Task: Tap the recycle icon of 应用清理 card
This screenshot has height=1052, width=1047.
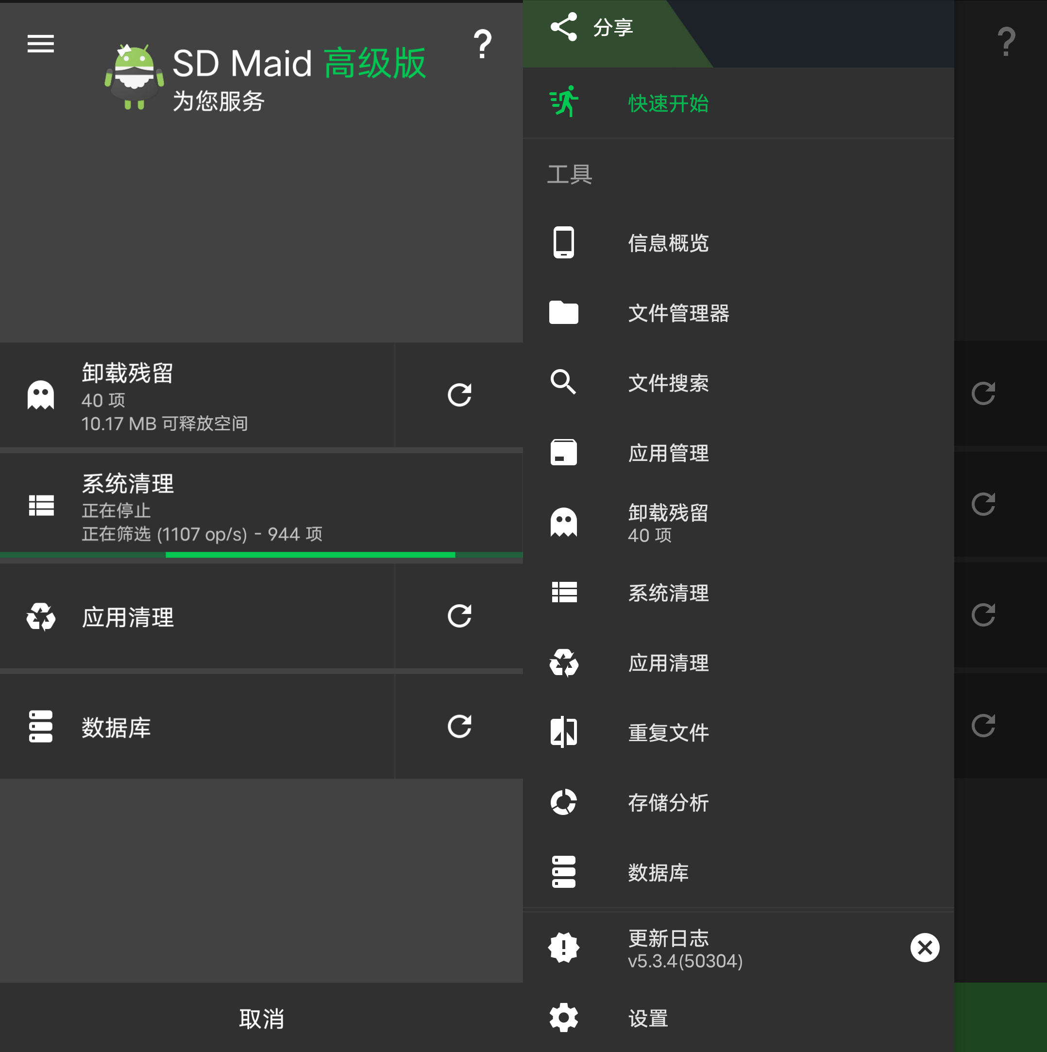Action: pyautogui.click(x=41, y=616)
